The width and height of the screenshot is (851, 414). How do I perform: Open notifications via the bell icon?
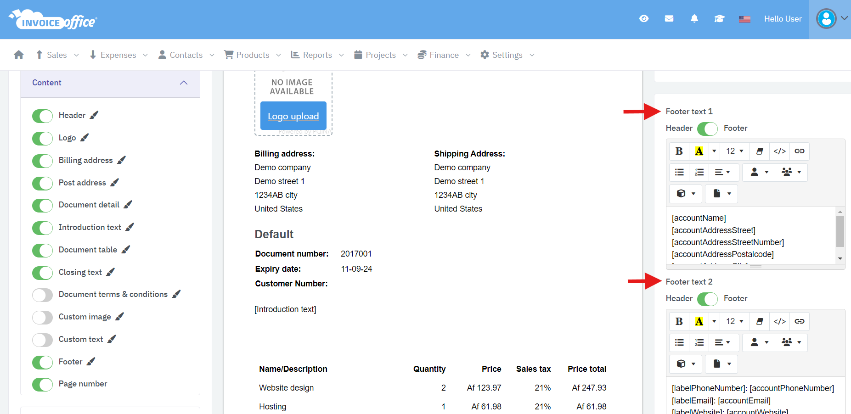(x=694, y=19)
